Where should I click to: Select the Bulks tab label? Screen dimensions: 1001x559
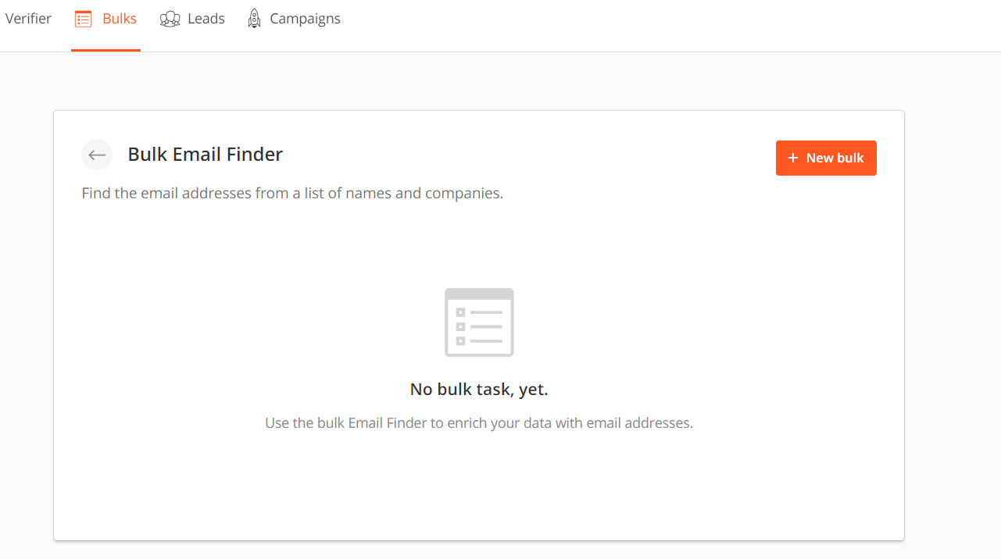click(120, 19)
